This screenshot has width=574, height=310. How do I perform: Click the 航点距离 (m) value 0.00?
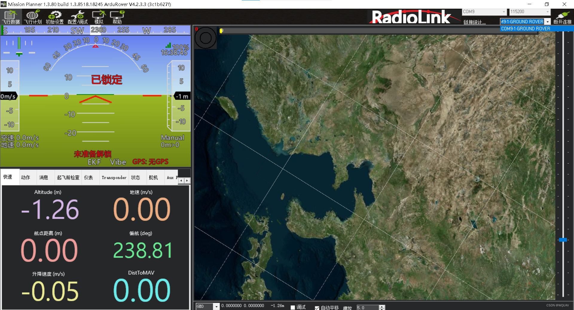49,250
